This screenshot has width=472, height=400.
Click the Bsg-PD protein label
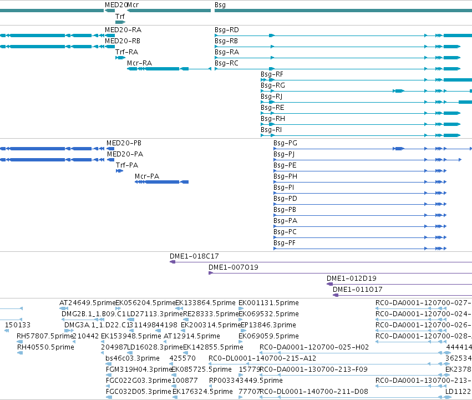[x=285, y=199]
